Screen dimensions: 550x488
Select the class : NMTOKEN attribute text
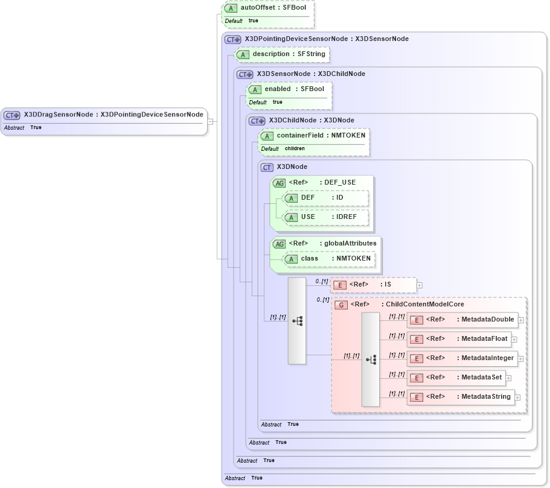(x=336, y=258)
